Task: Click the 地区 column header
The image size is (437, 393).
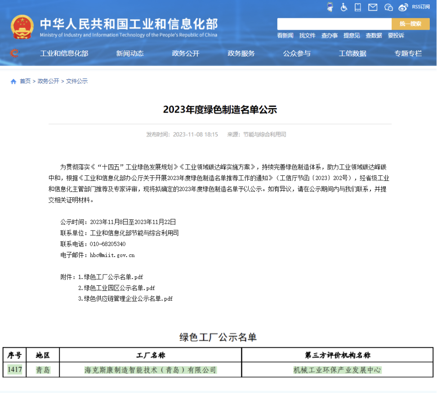Action: point(43,355)
